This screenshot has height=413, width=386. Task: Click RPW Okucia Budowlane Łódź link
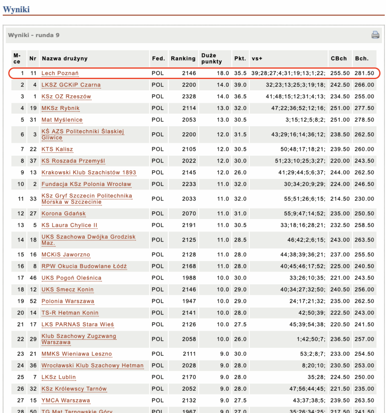pyautogui.click(x=84, y=267)
